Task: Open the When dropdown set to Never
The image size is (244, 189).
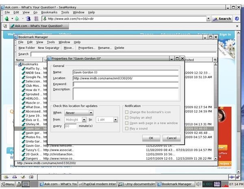Action: pos(79,113)
